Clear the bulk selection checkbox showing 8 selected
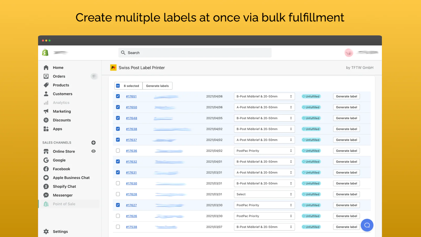421x237 pixels. click(x=118, y=86)
